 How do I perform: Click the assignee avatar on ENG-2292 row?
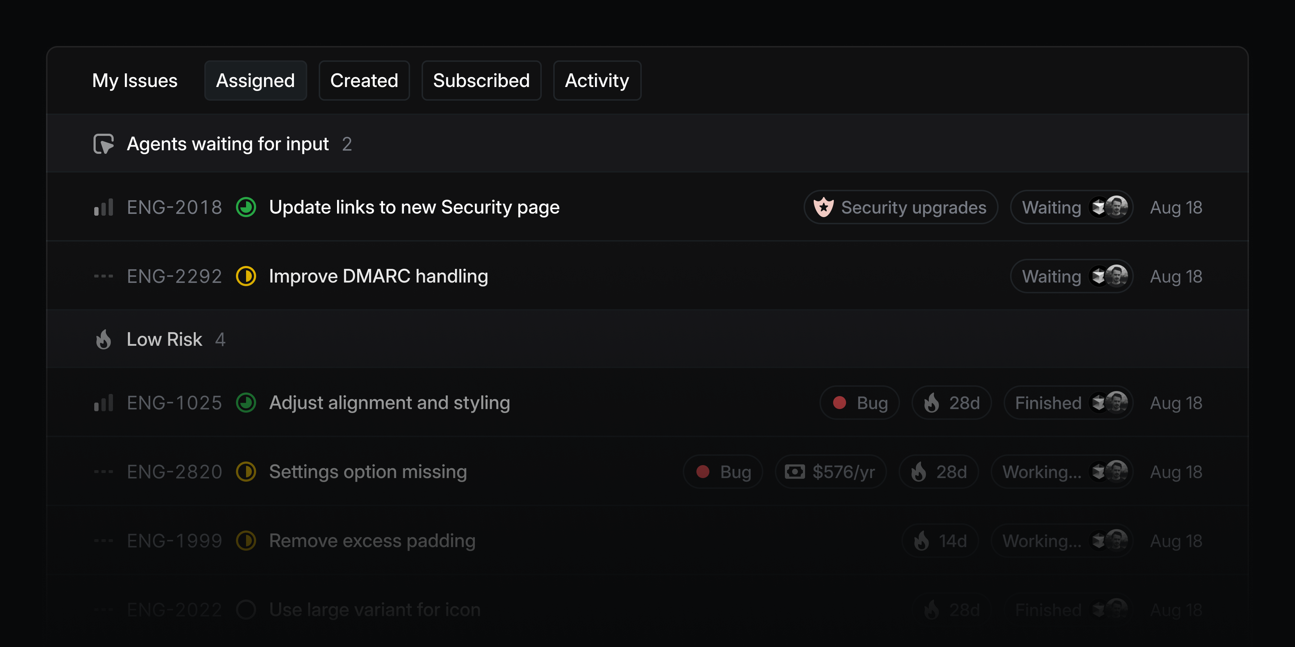coord(1117,276)
